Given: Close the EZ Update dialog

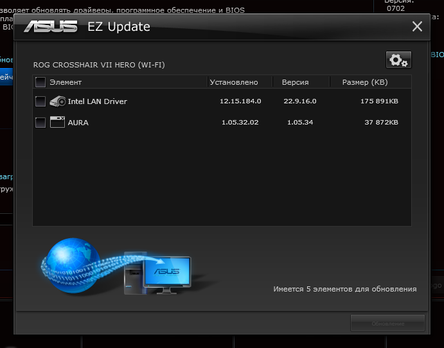Looking at the screenshot, I should click(417, 26).
